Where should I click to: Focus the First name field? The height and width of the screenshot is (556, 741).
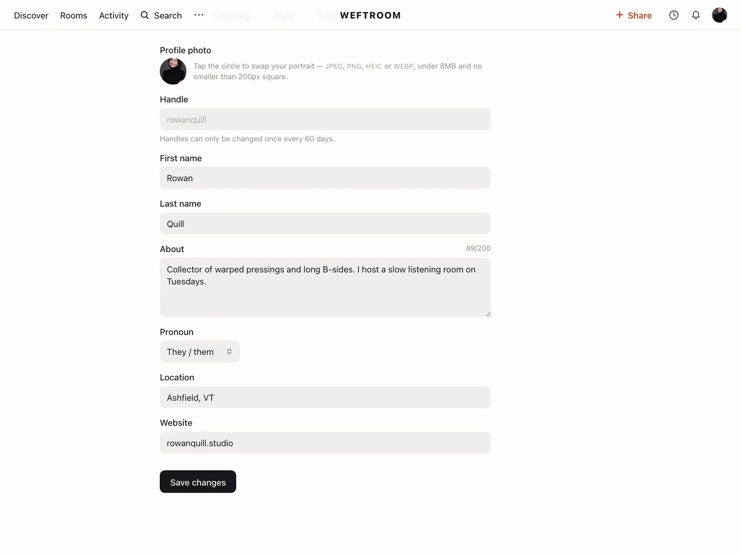[325, 178]
